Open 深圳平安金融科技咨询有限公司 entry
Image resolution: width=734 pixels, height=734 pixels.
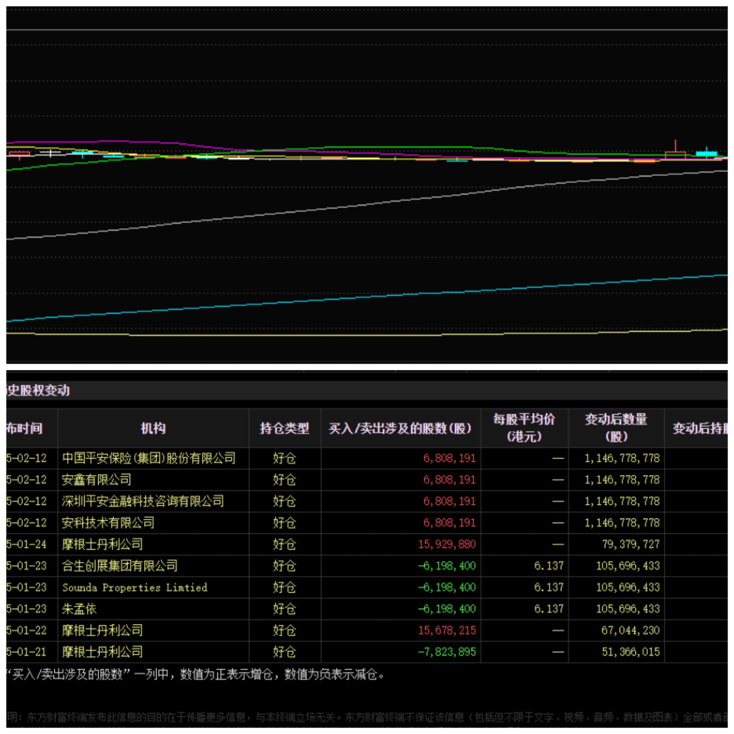[143, 501]
